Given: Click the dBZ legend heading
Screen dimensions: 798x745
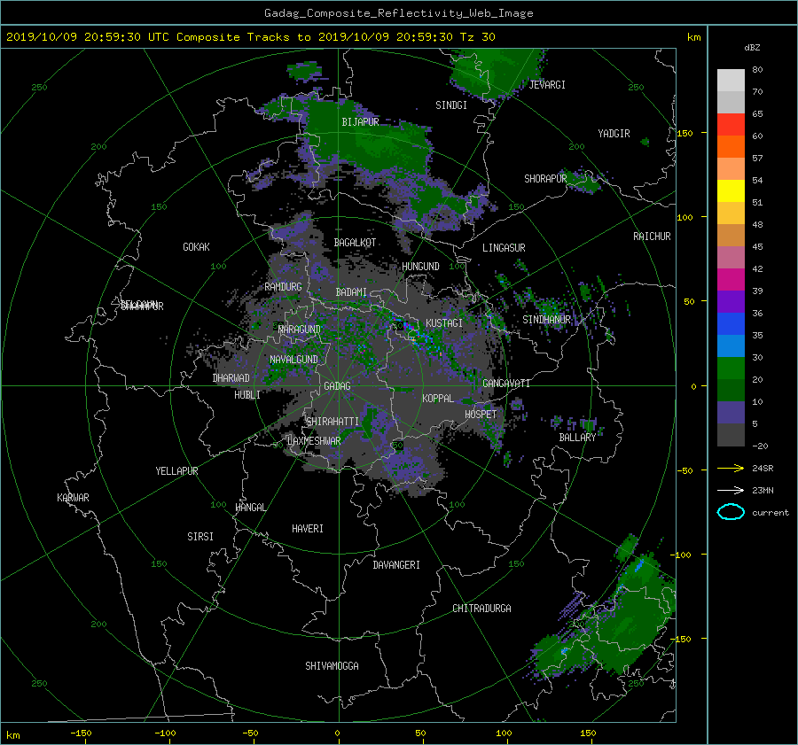Looking at the screenshot, I should [x=752, y=48].
